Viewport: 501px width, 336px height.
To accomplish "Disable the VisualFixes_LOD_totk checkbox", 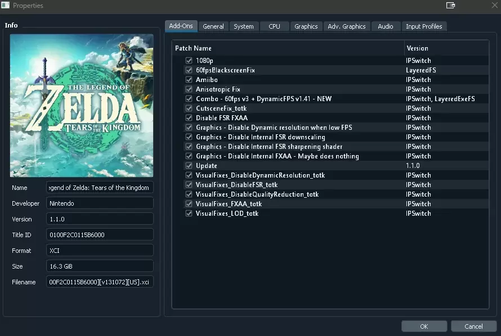I will tap(189, 214).
